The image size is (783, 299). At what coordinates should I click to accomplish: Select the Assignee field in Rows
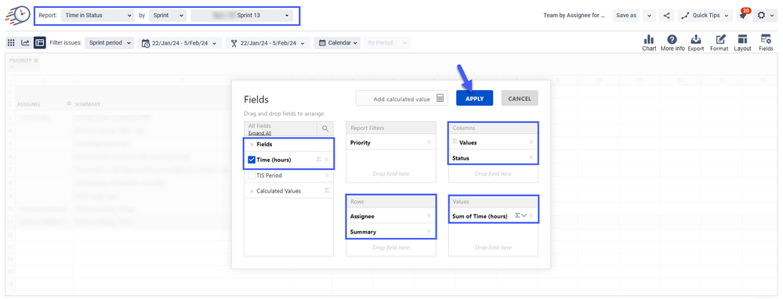[x=392, y=216]
